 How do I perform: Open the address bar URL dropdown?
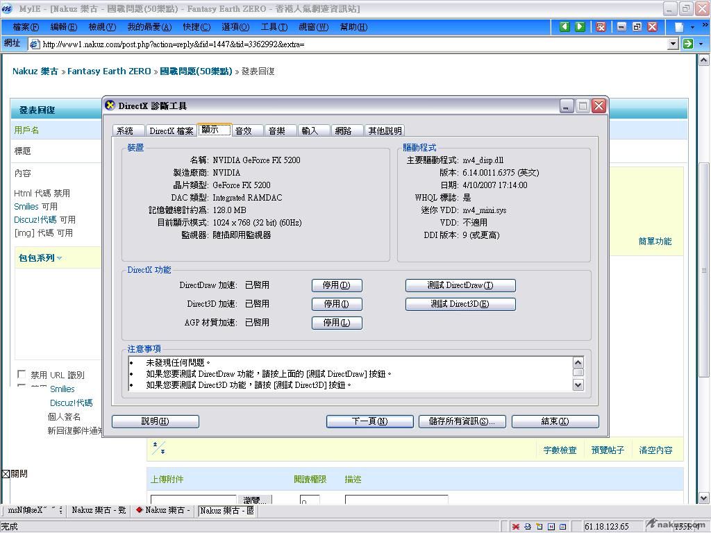click(x=672, y=44)
